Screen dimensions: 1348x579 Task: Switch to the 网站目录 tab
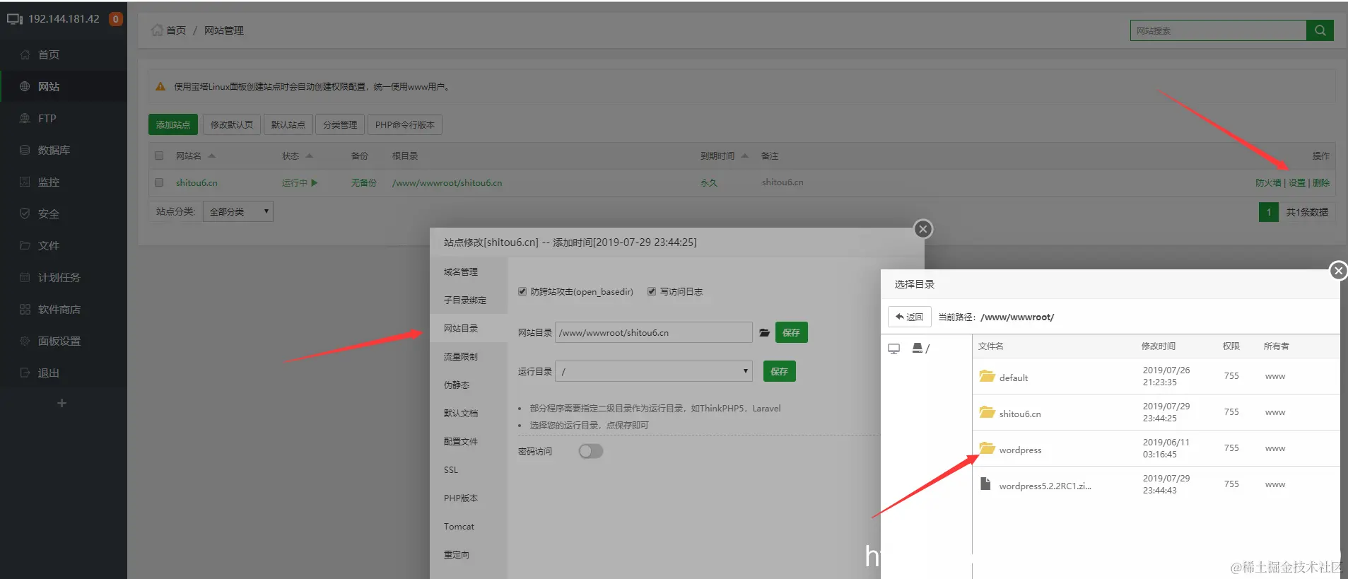click(x=469, y=328)
